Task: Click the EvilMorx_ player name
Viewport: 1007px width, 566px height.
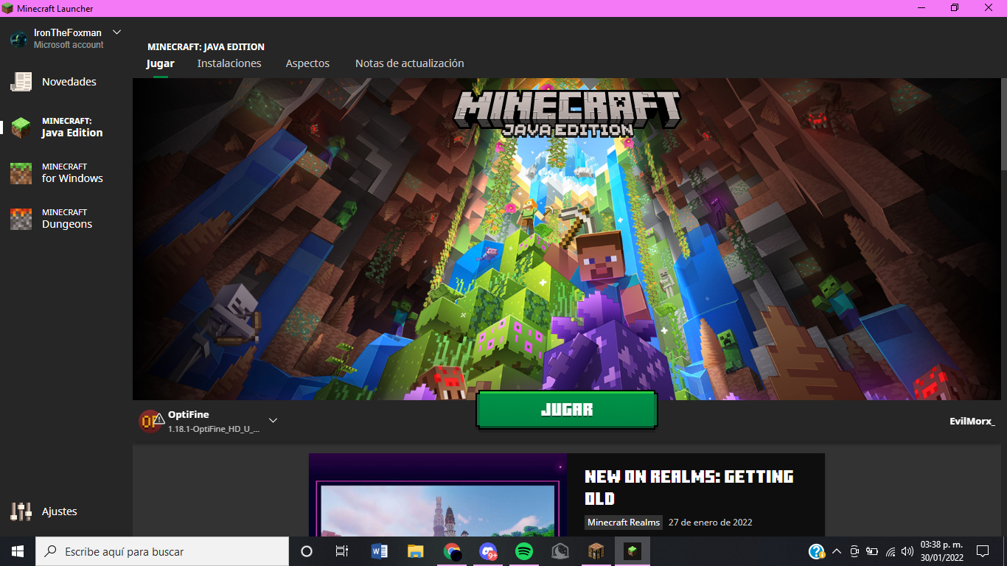Action: (x=972, y=422)
